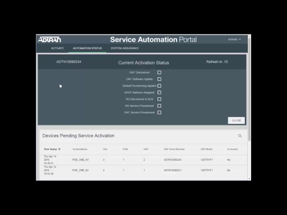Click ONT value 2 in first row
The image size is (287, 215).
pos(144,160)
